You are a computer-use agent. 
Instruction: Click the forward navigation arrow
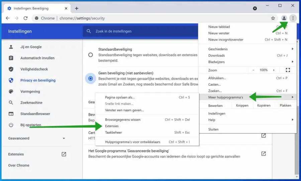[x=17, y=18]
